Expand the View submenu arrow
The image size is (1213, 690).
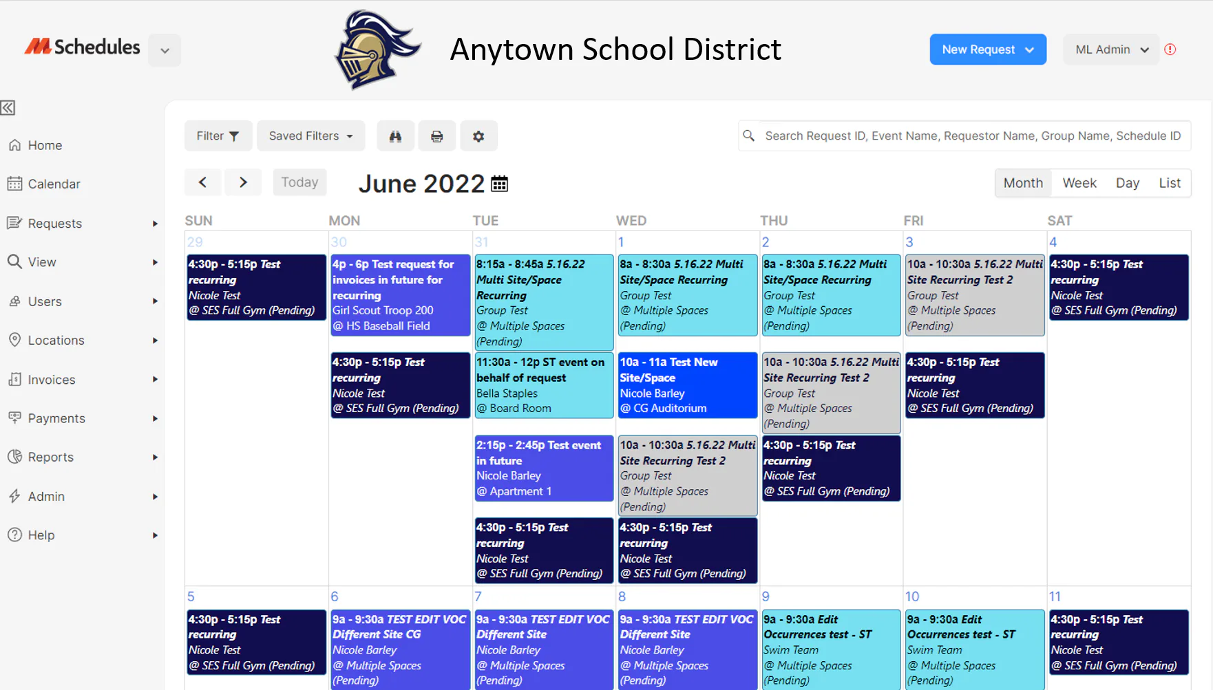tap(155, 262)
